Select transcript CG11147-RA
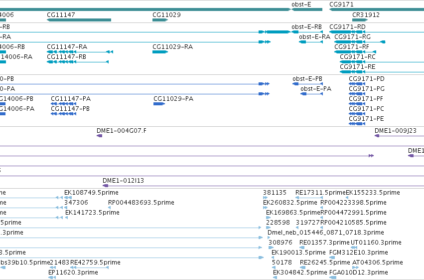This screenshot has width=424, height=280. (67, 47)
